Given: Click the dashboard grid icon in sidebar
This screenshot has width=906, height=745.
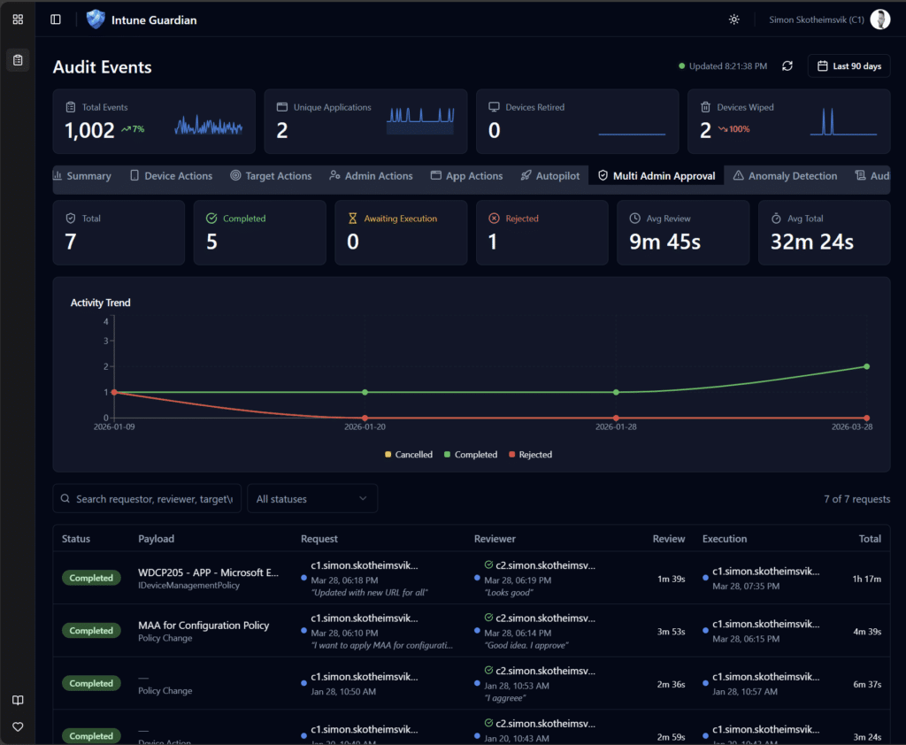Looking at the screenshot, I should point(18,19).
